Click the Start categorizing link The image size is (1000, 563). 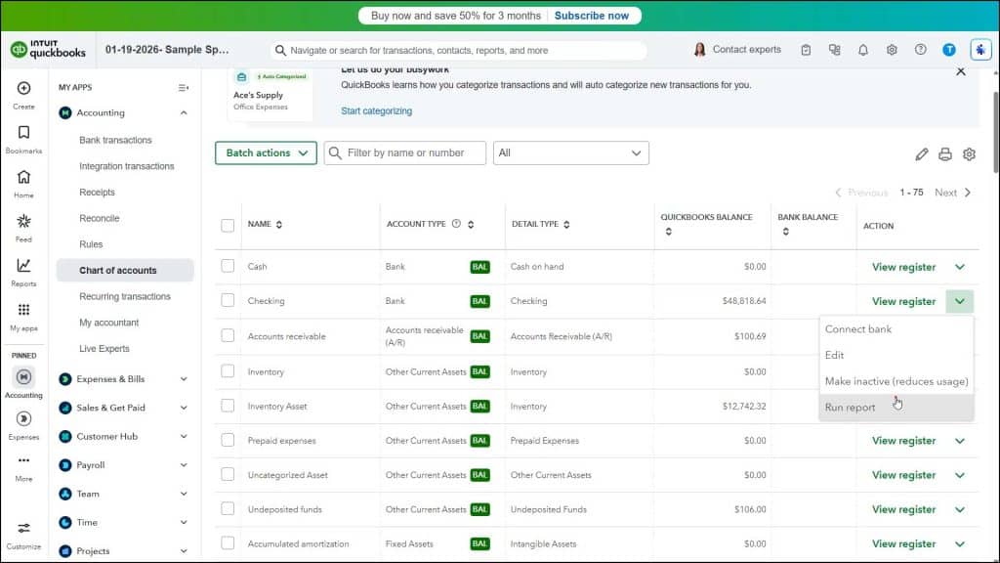[x=375, y=111]
